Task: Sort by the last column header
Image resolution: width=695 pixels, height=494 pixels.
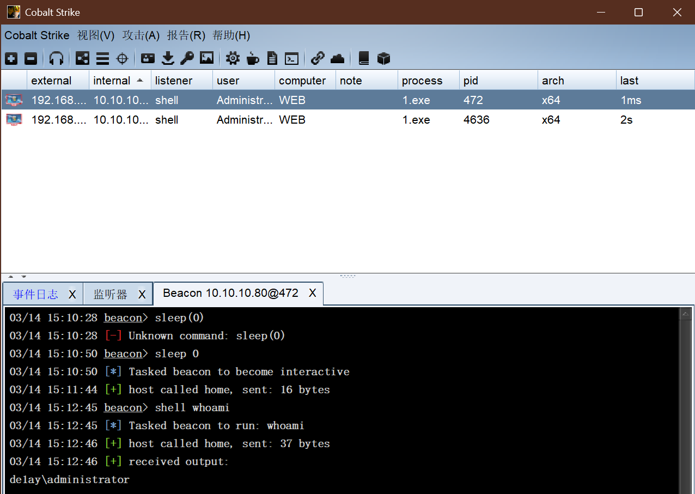Action: pyautogui.click(x=655, y=81)
